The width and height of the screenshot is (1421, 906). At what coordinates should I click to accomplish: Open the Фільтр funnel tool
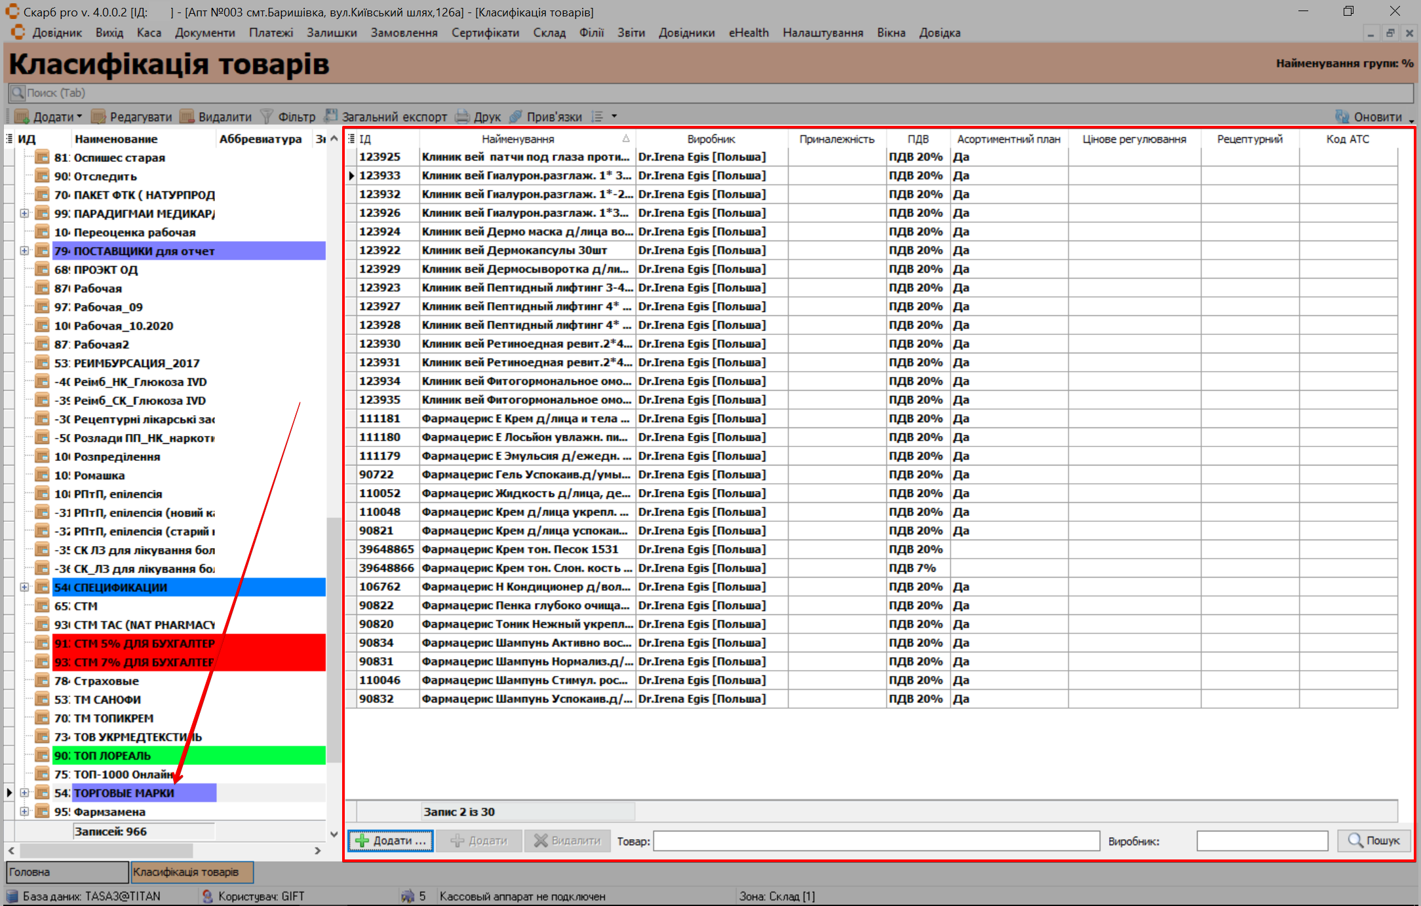tap(267, 117)
